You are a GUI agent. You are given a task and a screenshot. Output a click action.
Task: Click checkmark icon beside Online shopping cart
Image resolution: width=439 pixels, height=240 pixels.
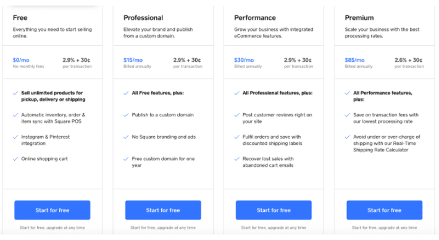(x=15, y=159)
